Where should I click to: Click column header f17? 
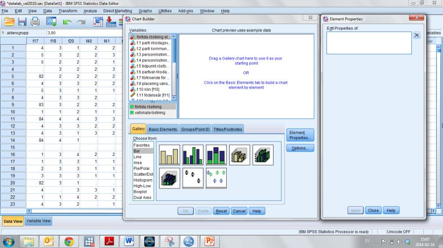(36, 41)
